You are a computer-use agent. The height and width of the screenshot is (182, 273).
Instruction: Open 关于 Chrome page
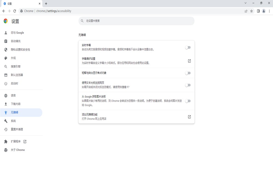click(x=17, y=150)
